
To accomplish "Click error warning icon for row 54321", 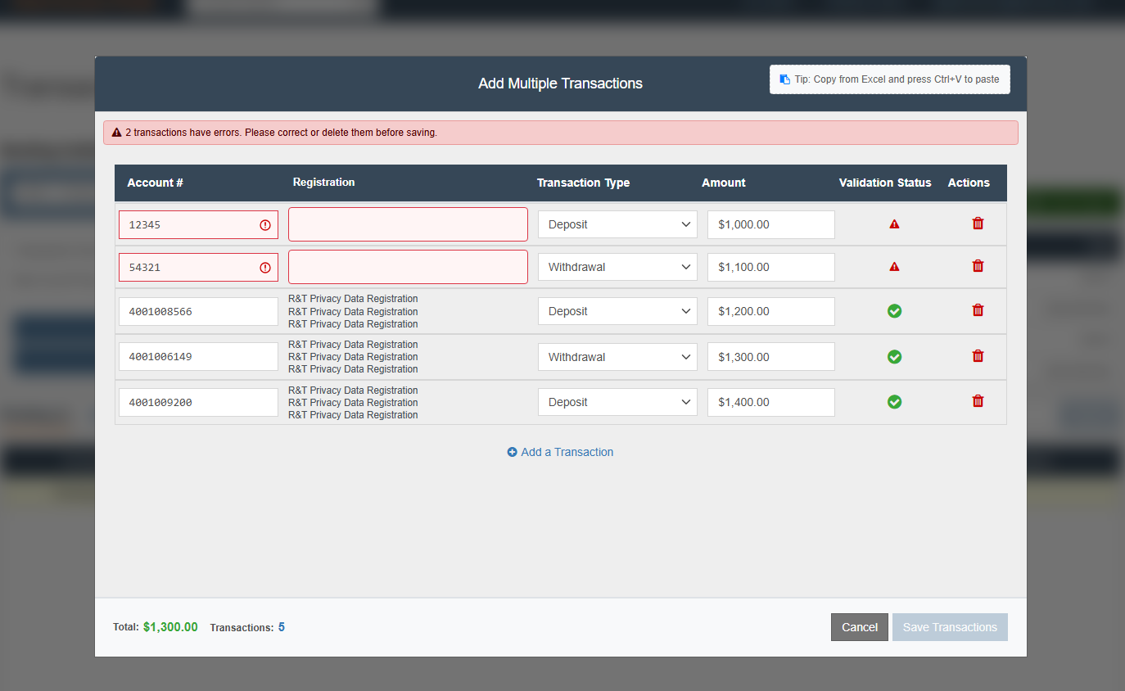I will coord(894,266).
